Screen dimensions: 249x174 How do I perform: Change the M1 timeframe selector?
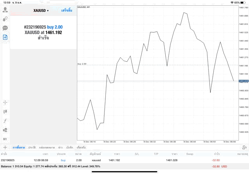click(x=5, y=139)
